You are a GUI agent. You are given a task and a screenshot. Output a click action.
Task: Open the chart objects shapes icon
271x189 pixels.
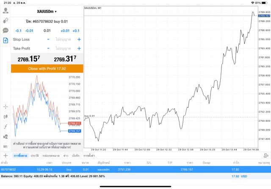pyautogui.click(x=6, y=137)
